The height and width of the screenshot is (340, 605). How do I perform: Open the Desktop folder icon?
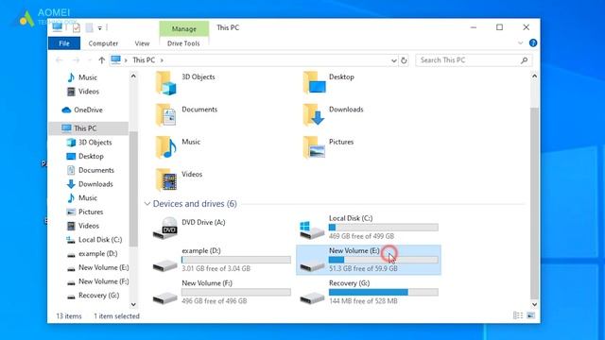pos(314,83)
